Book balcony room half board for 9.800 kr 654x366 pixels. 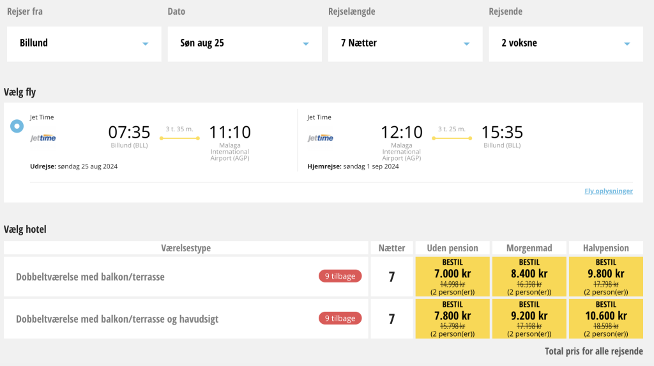(x=605, y=276)
